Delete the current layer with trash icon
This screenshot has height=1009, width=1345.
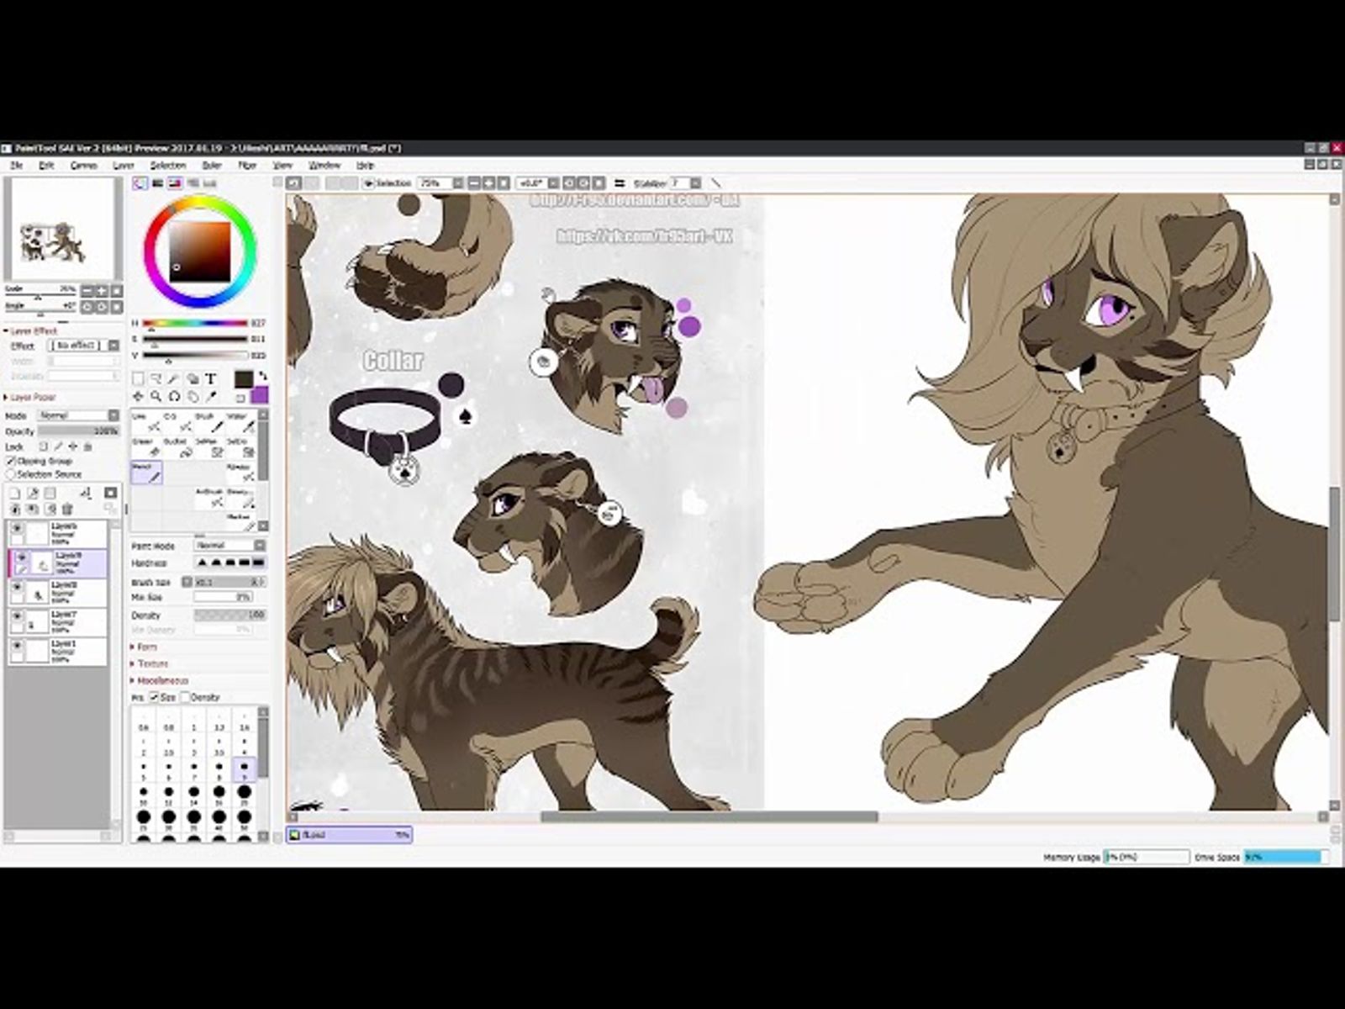[68, 510]
